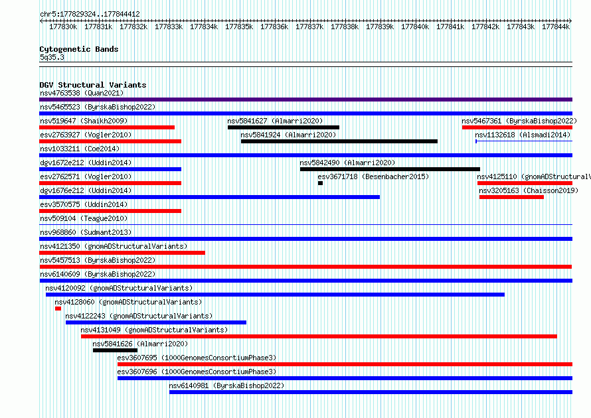The image size is (591, 418).
Task: Click the nsv4131049 (gnomADStructuralVariants) red bar
Action: coord(319,336)
